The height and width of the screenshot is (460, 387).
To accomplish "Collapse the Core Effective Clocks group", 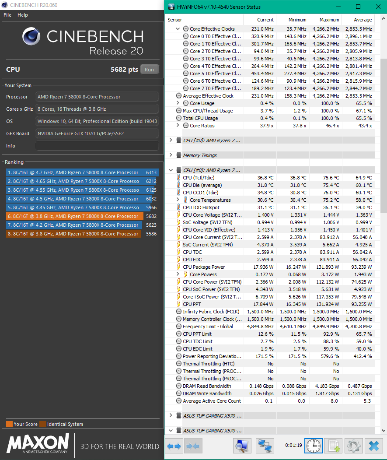I will click(178, 29).
